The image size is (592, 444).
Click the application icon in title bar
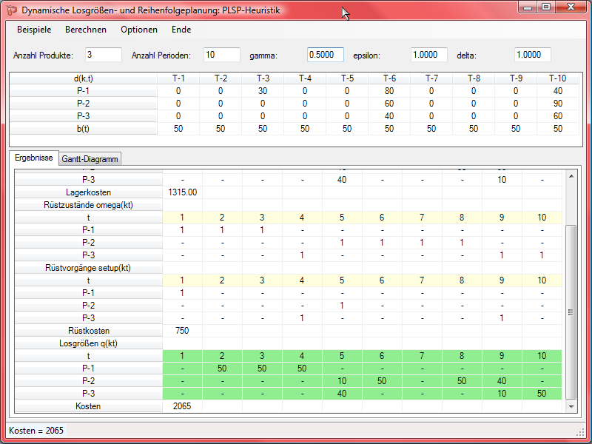[x=13, y=10]
